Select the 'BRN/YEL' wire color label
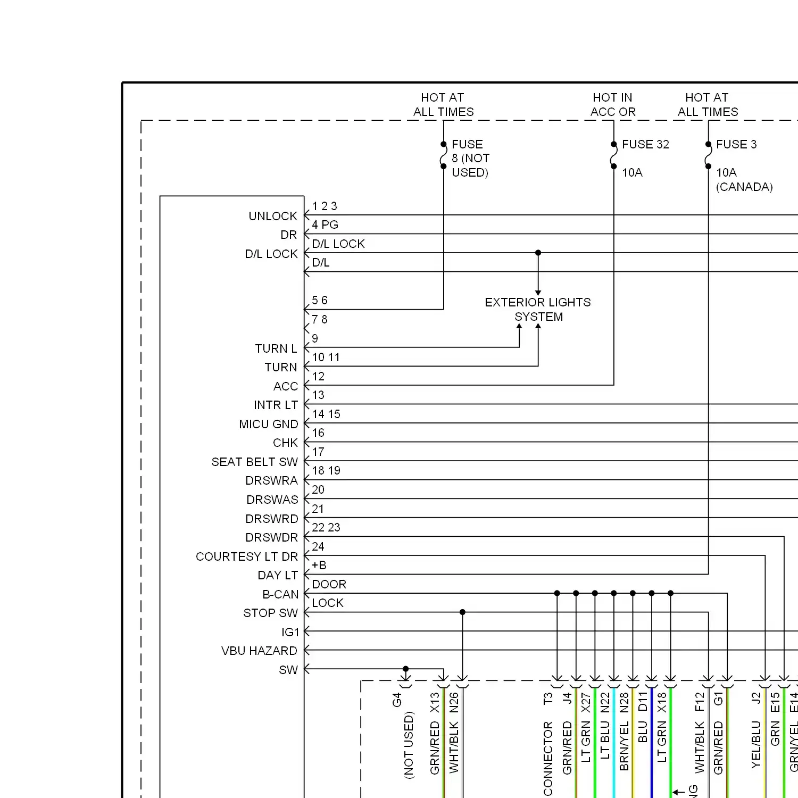The image size is (798, 798). (x=624, y=746)
